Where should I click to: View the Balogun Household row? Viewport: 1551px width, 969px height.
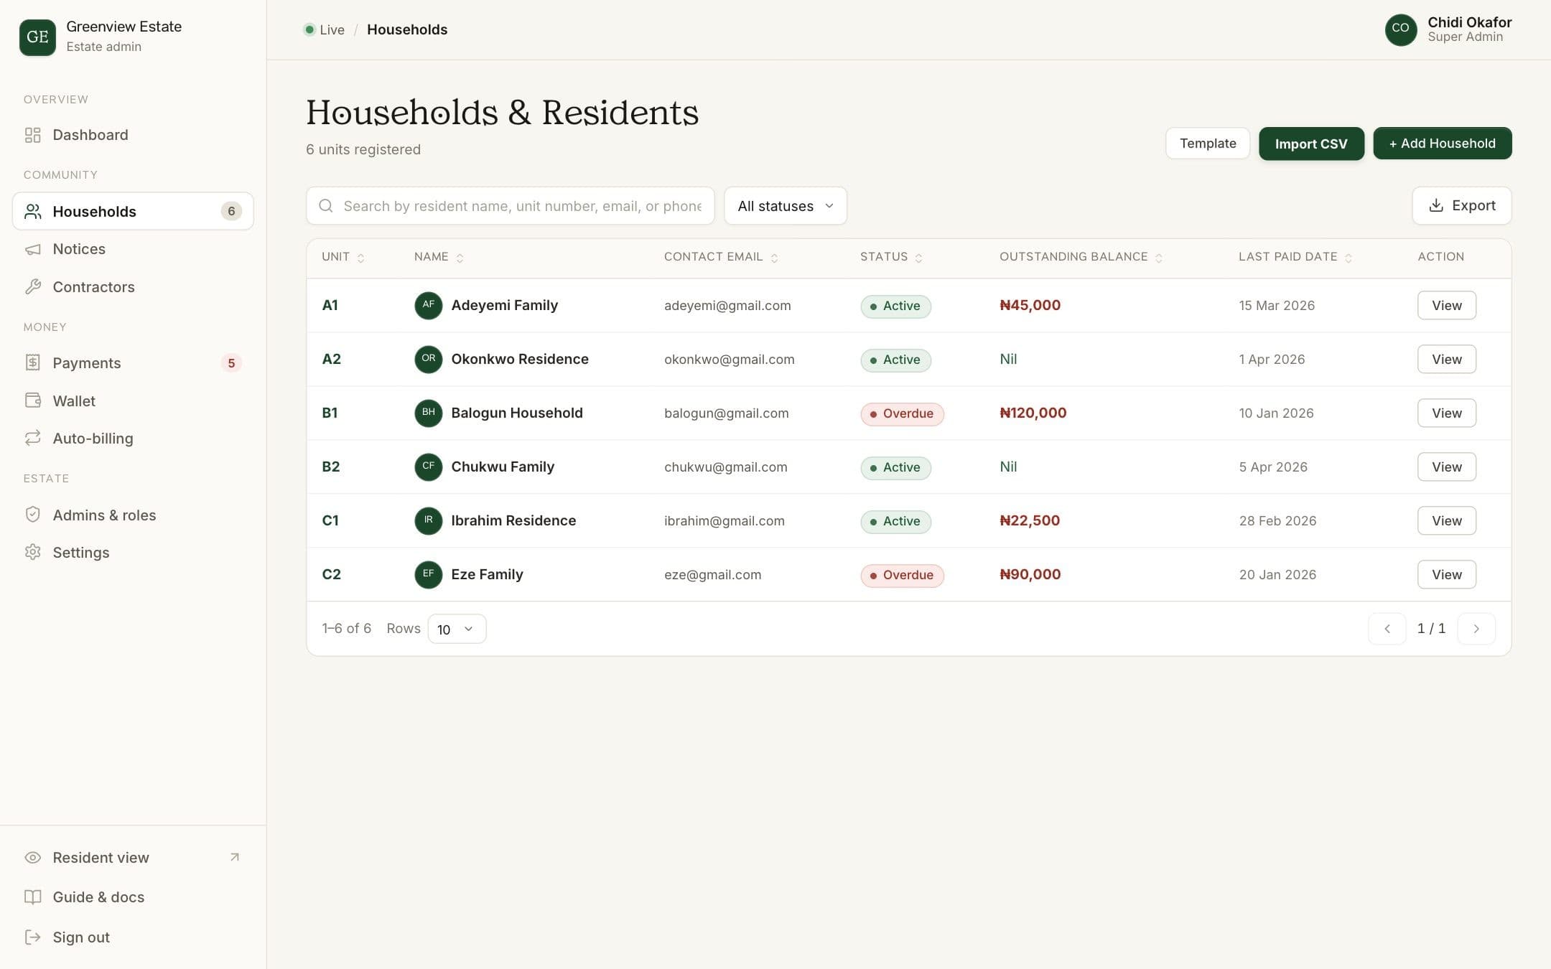click(x=1446, y=413)
